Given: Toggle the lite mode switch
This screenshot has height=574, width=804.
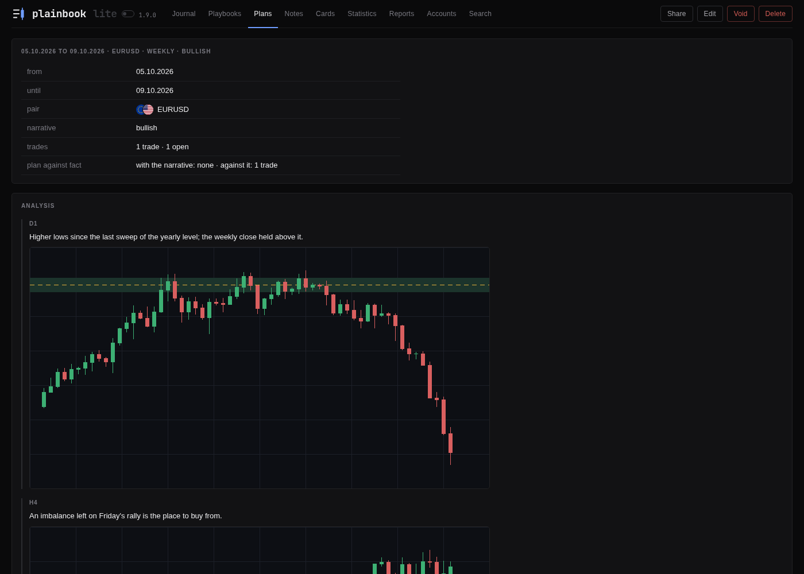Looking at the screenshot, I should (128, 14).
